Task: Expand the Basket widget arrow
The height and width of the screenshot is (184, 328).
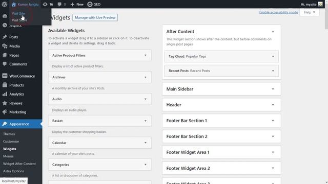Action: pyautogui.click(x=146, y=121)
